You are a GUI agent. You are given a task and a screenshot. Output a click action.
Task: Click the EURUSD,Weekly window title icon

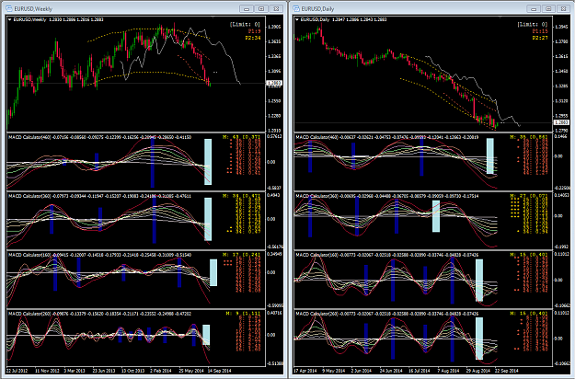(x=9, y=8)
